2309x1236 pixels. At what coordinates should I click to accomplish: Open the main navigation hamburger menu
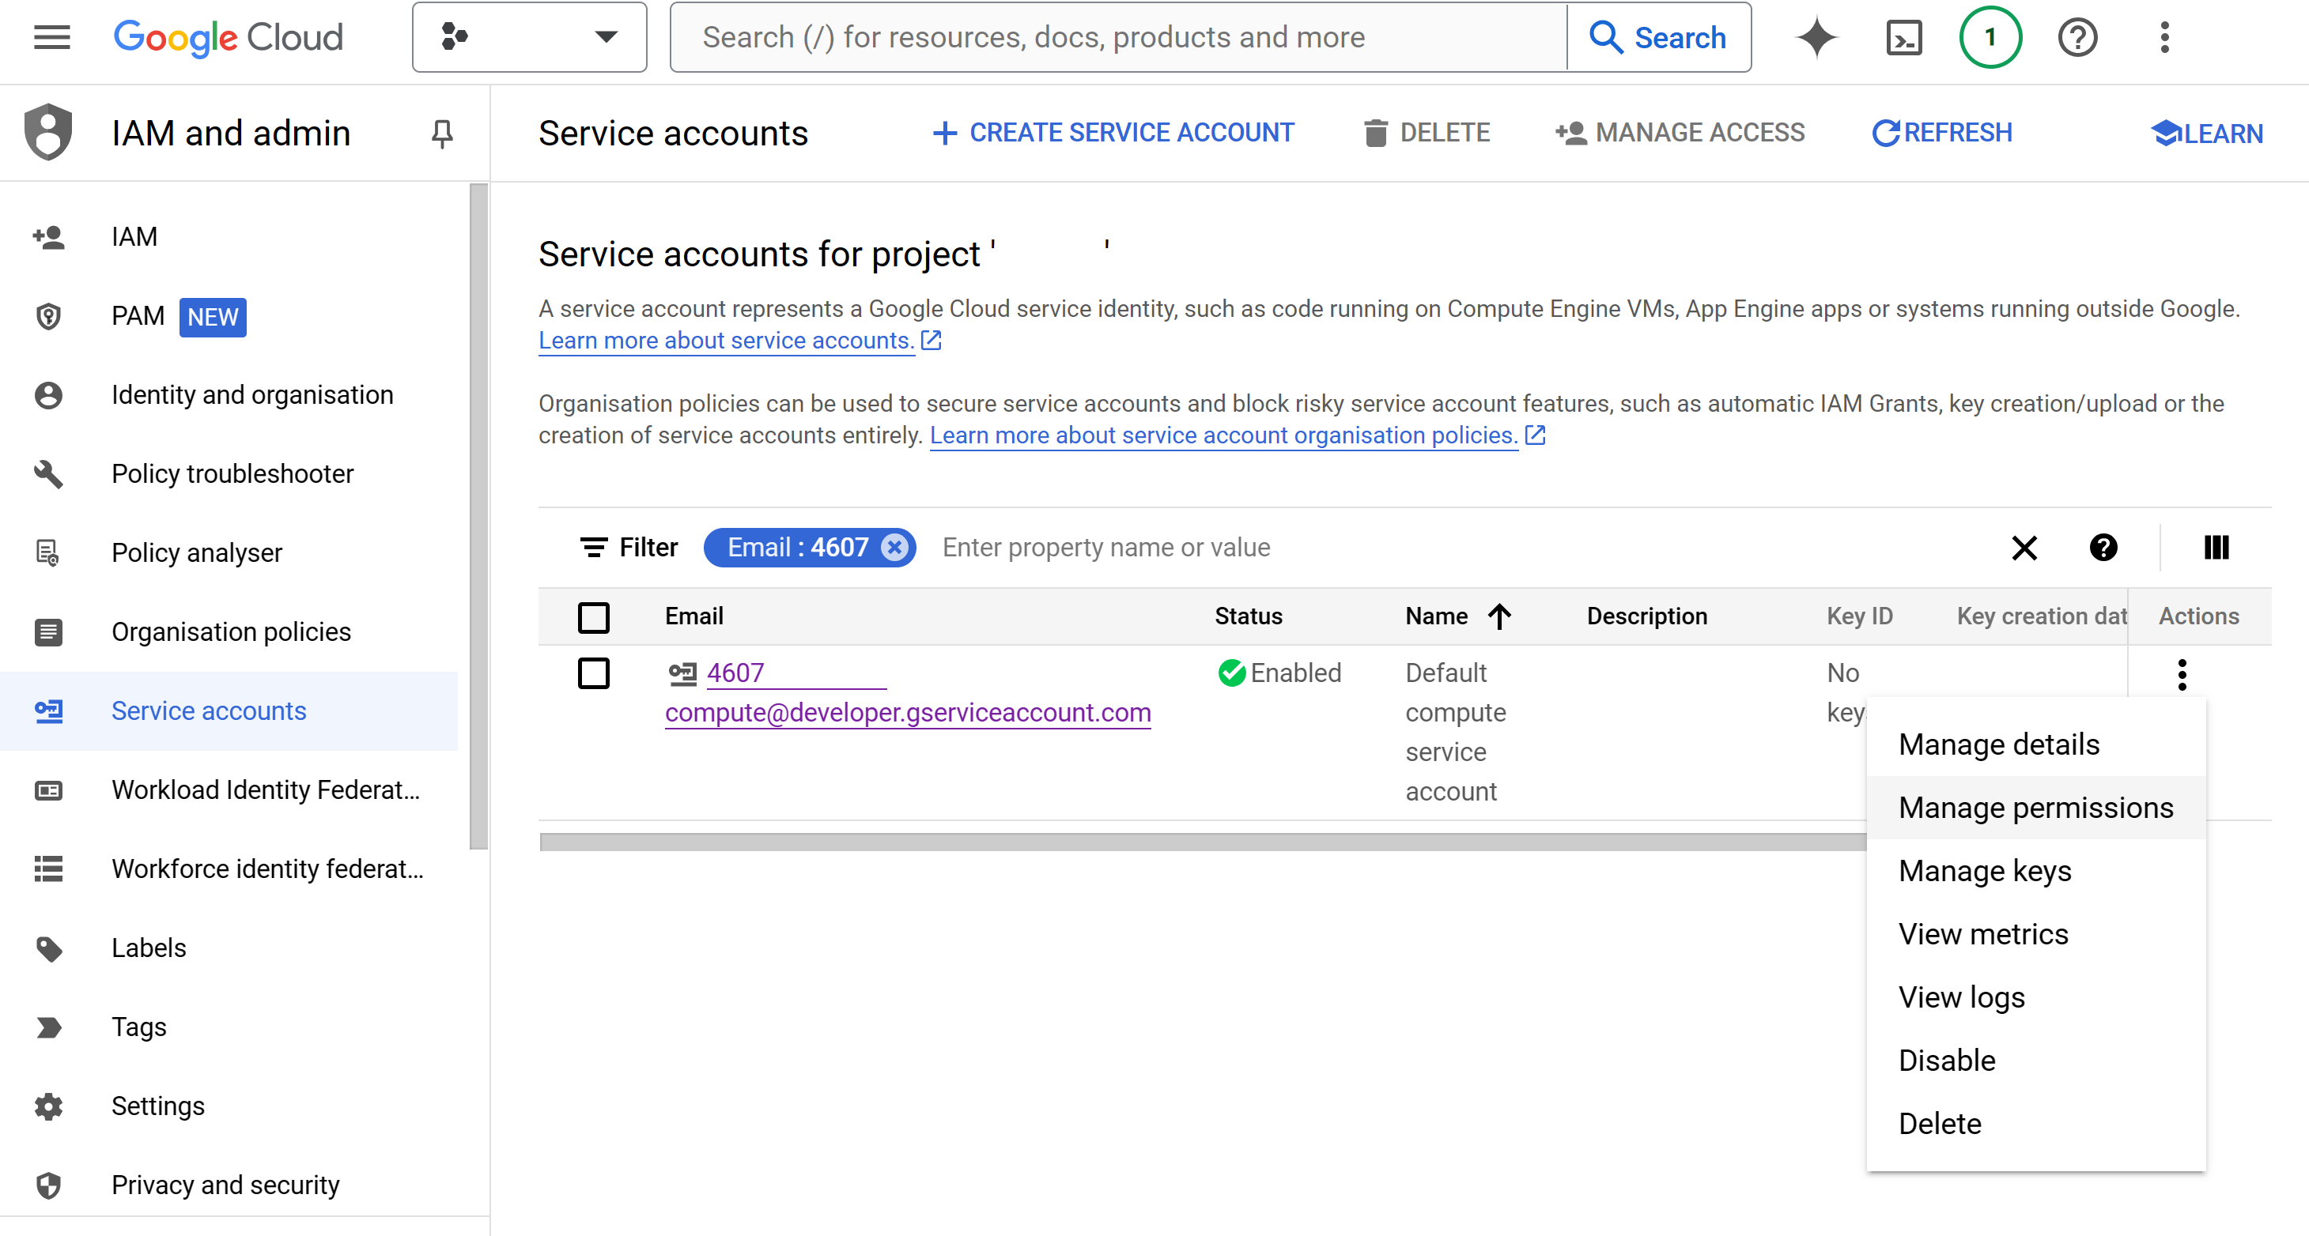pos(51,38)
